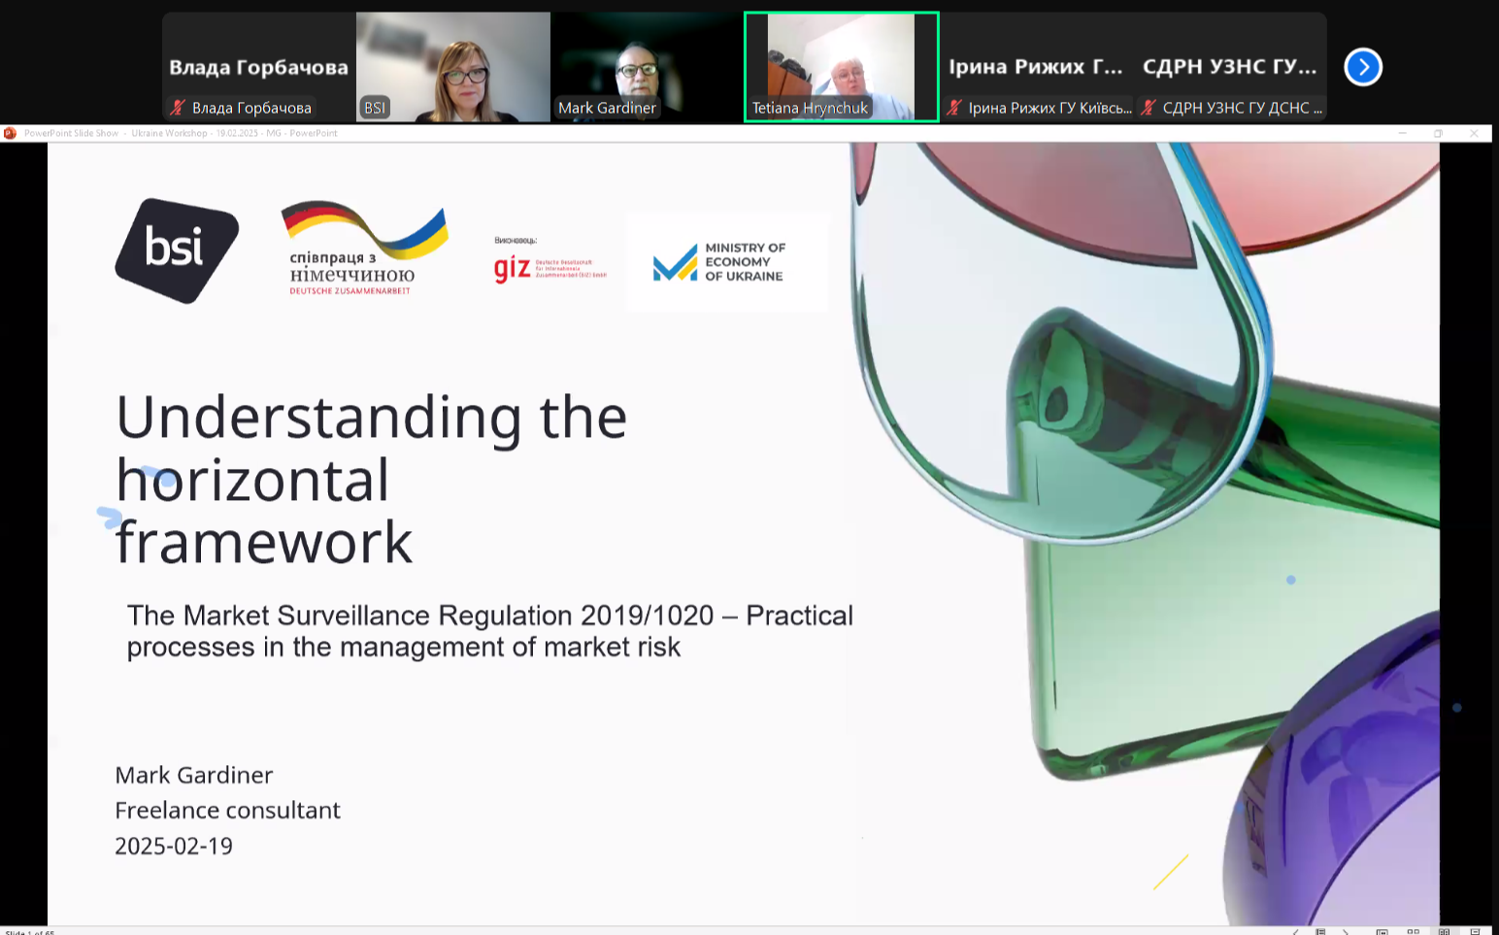Click the slide title 'Understanding the horizontal framework'
The image size is (1499, 935).
(371, 479)
